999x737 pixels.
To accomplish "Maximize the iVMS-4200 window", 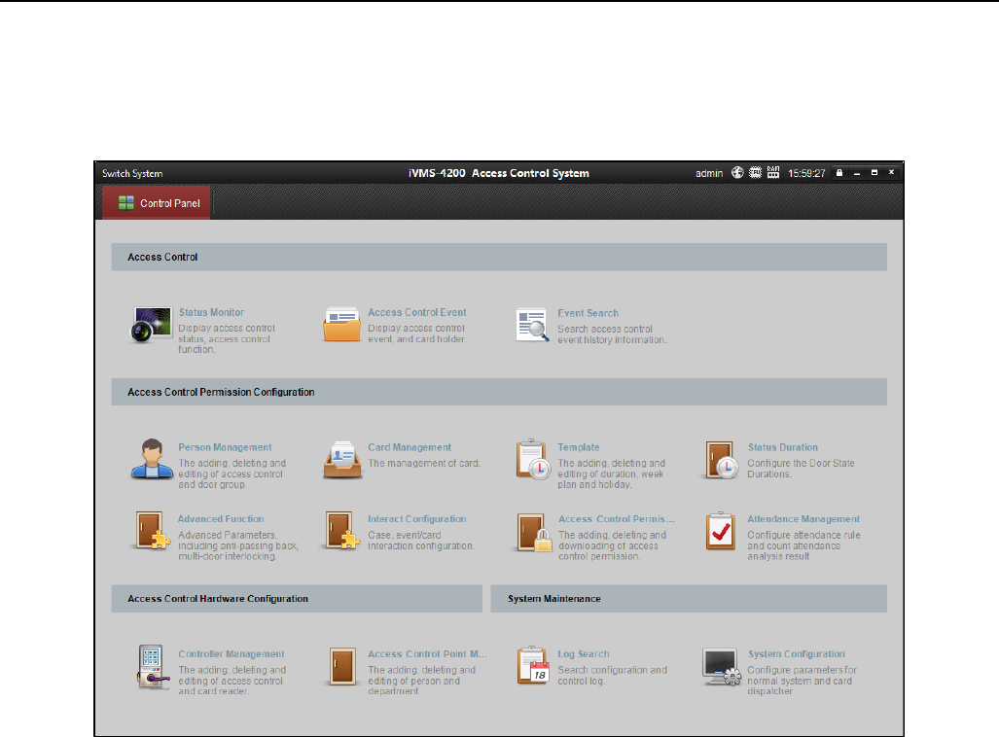I will point(874,173).
